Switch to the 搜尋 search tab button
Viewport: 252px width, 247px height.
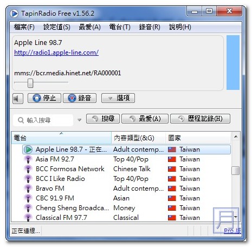tap(103, 119)
